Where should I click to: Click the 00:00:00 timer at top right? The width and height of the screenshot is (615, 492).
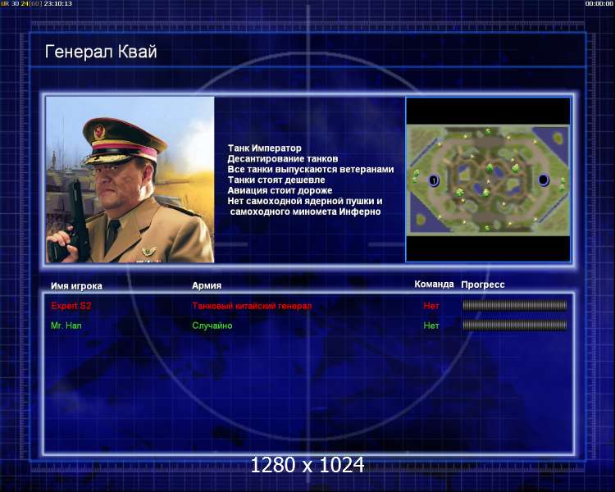click(x=599, y=3)
